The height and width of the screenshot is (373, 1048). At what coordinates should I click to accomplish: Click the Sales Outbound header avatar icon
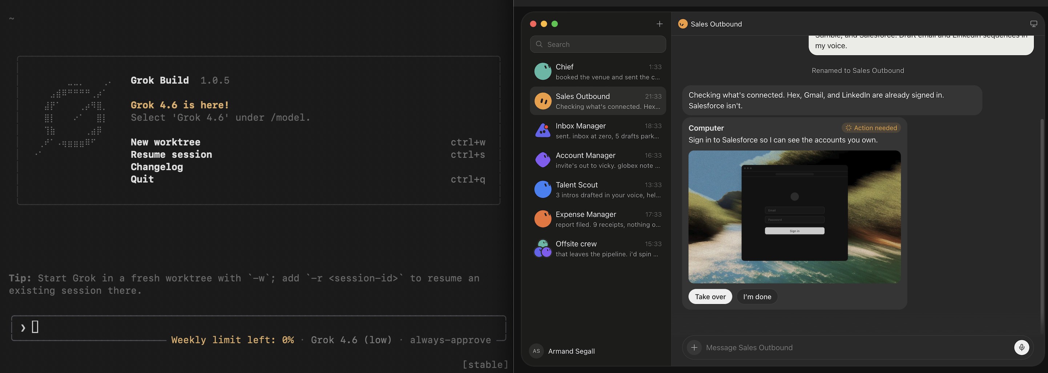click(683, 24)
